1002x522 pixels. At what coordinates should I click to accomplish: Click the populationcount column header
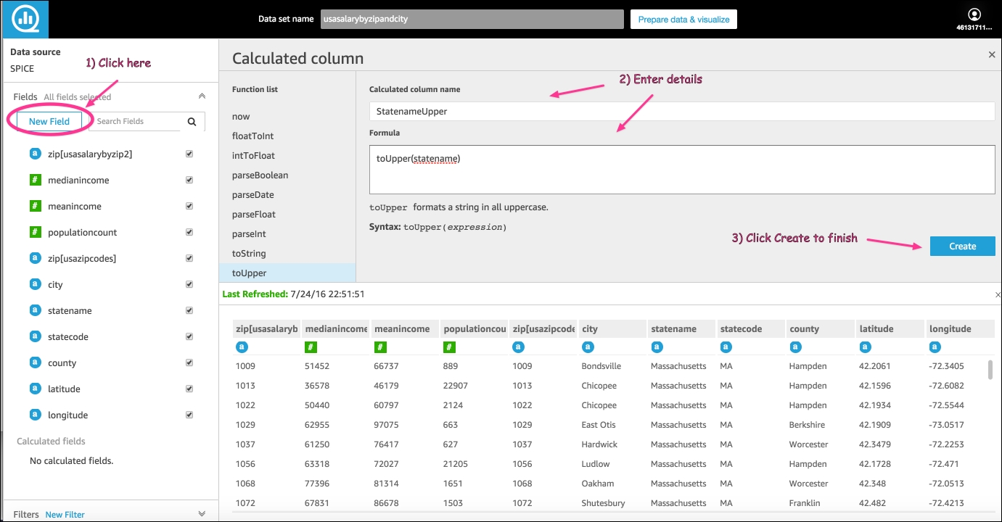click(475, 328)
